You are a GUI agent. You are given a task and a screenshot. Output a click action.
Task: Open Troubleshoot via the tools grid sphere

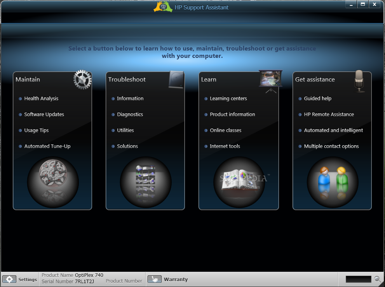tap(146, 182)
